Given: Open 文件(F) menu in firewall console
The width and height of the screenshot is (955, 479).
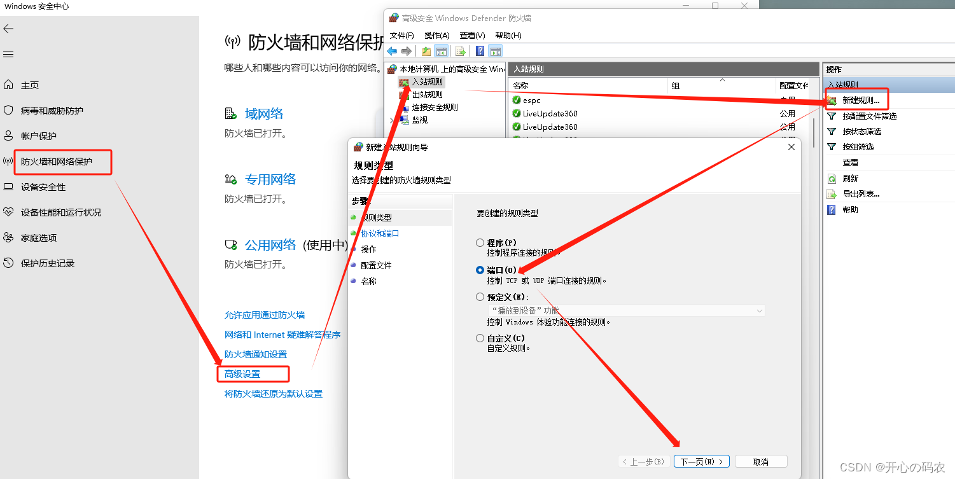Looking at the screenshot, I should coord(401,36).
